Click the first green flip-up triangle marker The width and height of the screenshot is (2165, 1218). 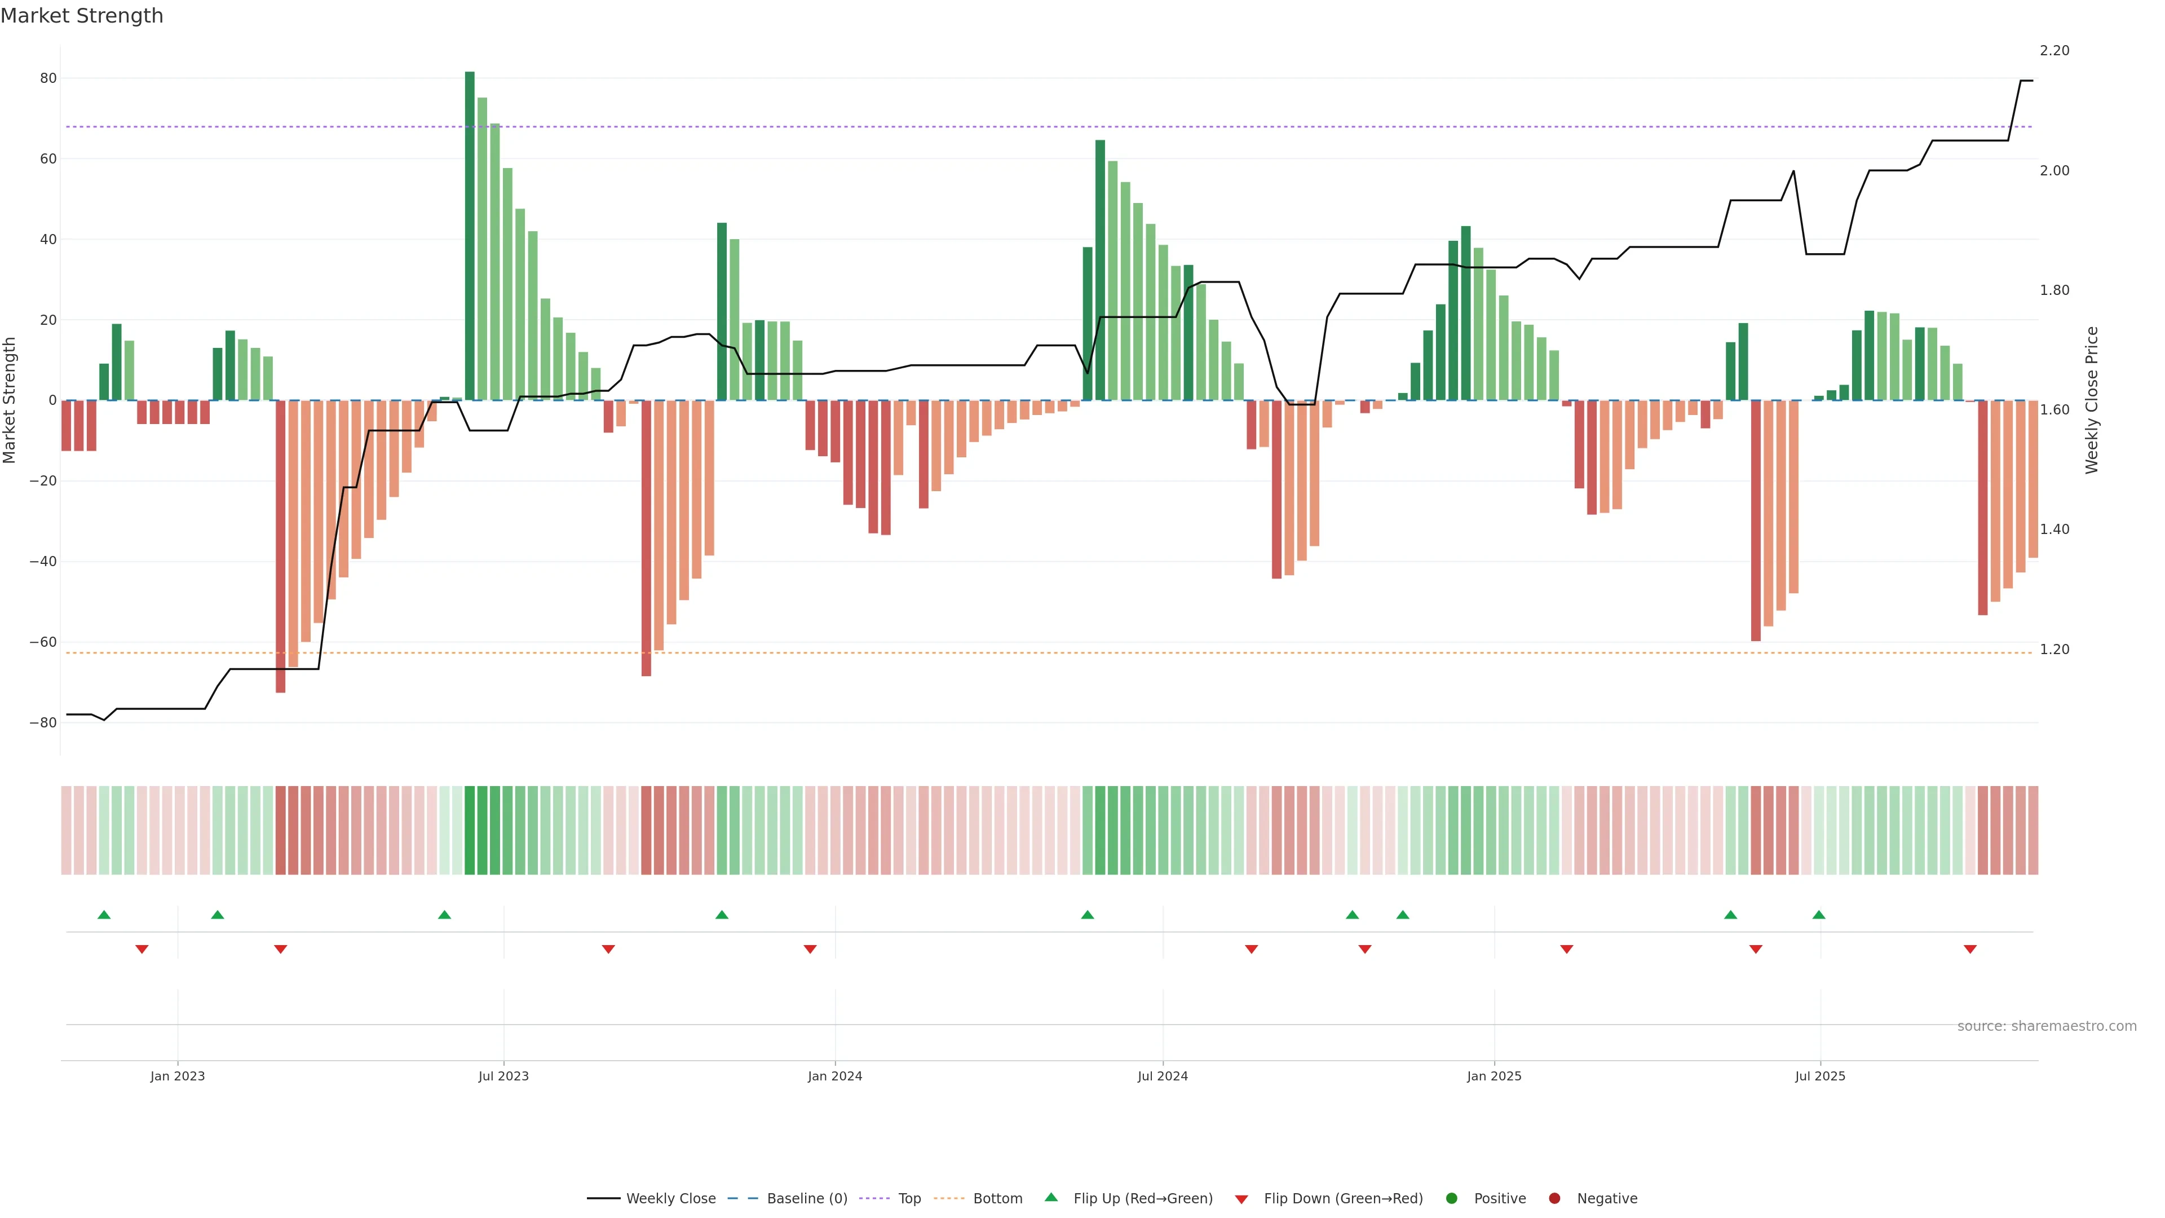(104, 915)
